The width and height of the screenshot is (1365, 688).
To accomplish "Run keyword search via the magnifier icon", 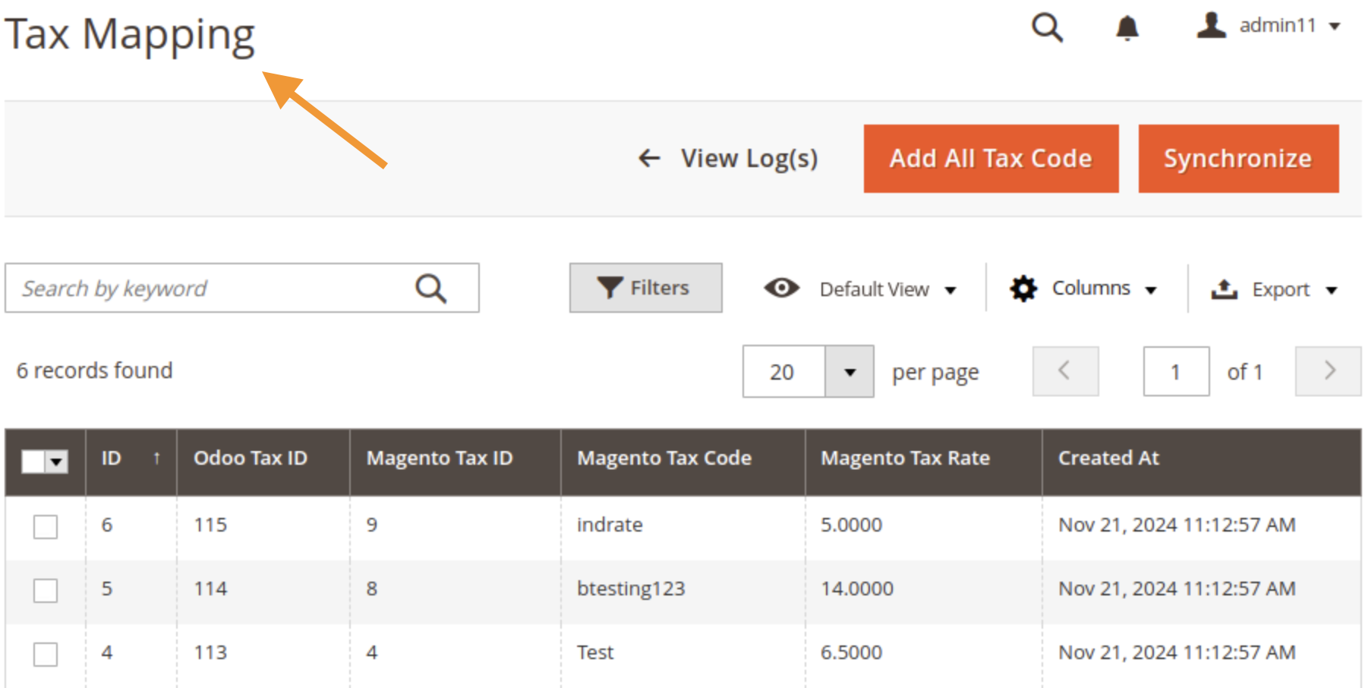I will [x=430, y=288].
